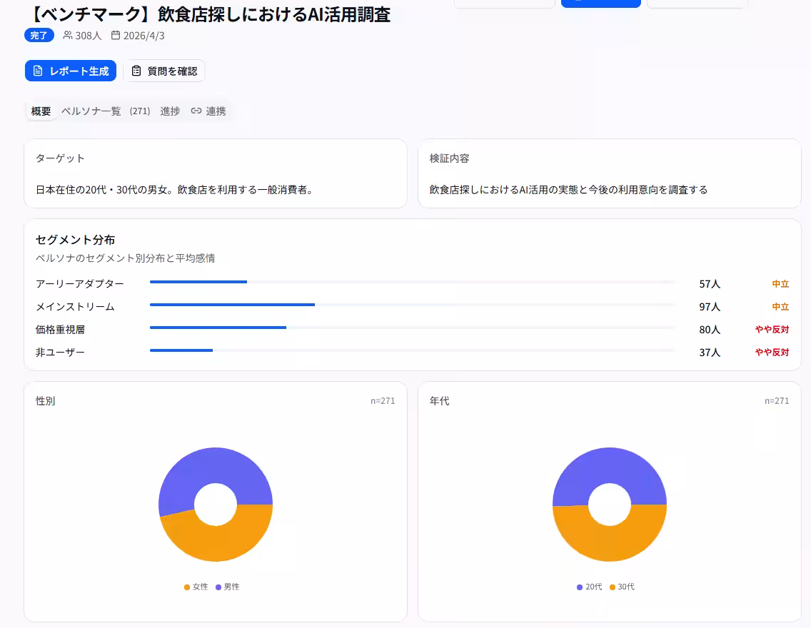Click やや反対 sentiment for 価格重視層
811x628 pixels.
(772, 329)
